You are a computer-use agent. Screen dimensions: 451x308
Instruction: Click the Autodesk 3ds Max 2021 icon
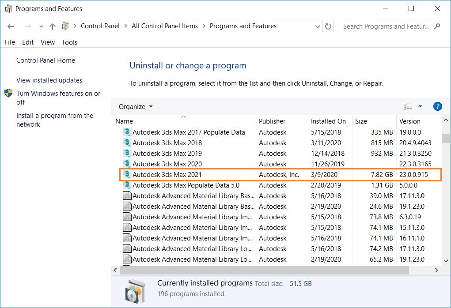[x=127, y=175]
